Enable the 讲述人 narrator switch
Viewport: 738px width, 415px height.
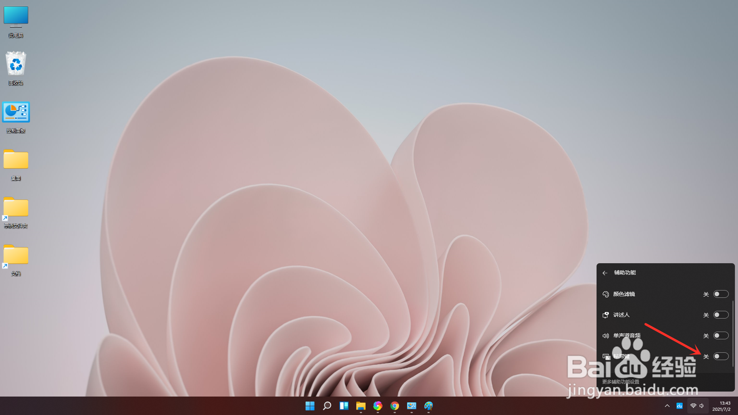point(721,315)
